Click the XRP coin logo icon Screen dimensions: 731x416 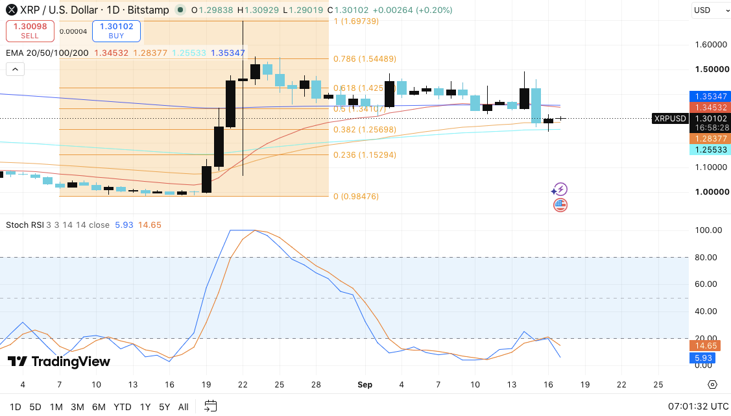[11, 10]
